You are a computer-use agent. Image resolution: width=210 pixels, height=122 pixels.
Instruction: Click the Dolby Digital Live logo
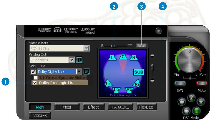point(44,30)
